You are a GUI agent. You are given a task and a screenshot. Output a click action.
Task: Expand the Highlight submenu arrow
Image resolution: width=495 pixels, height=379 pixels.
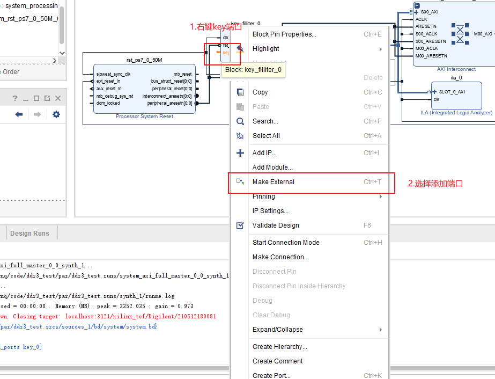pos(381,49)
